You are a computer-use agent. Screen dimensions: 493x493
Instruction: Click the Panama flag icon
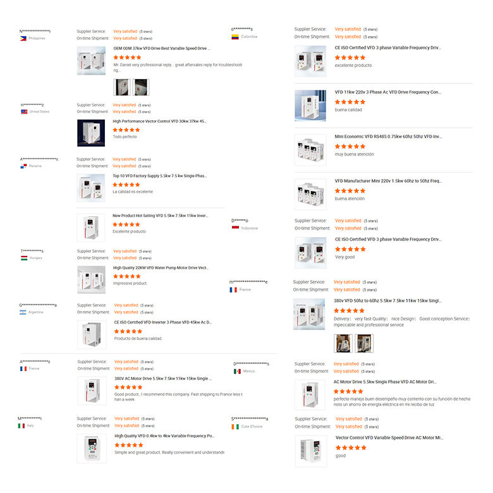click(23, 166)
